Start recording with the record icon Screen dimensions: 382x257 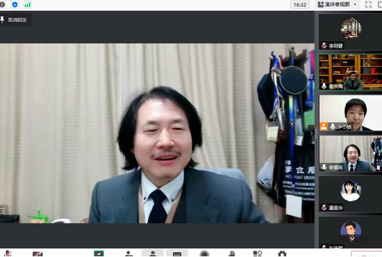204,254
